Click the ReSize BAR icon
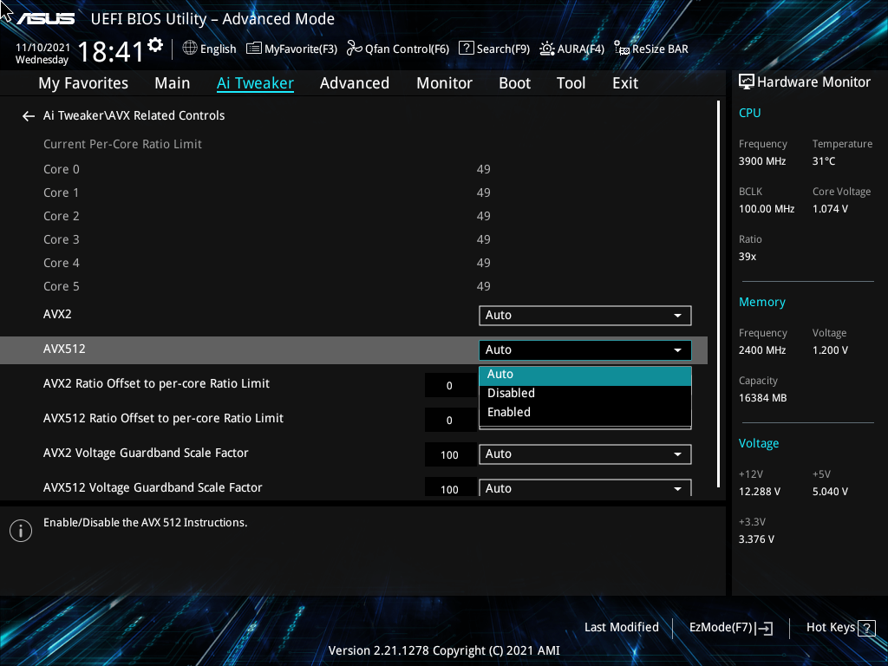This screenshot has width=888, height=666. click(x=621, y=49)
